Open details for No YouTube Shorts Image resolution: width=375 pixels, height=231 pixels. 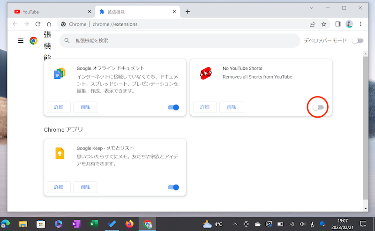205,107
